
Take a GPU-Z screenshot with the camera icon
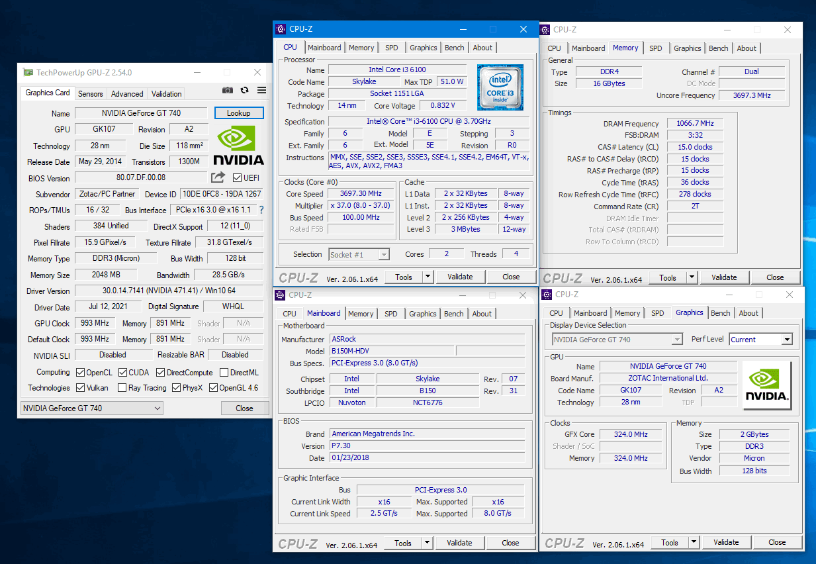click(x=228, y=91)
